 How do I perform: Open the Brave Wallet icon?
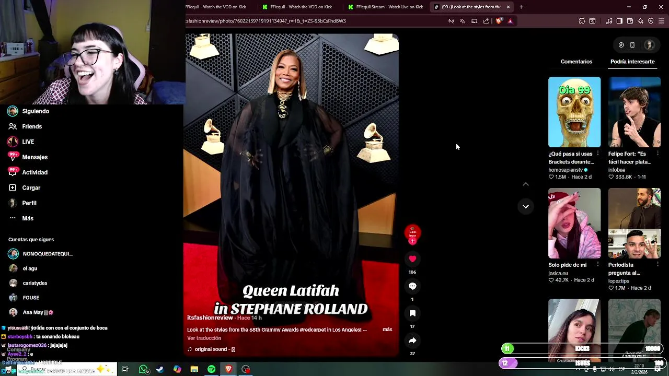click(630, 21)
